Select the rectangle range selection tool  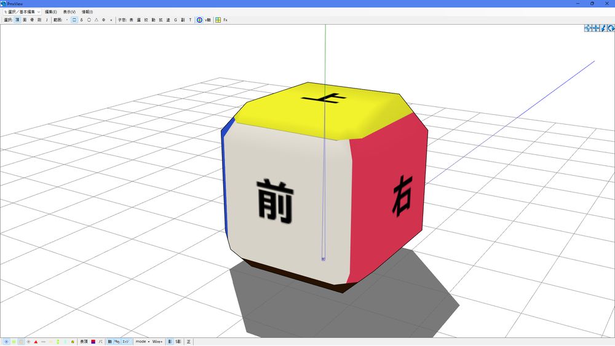coord(74,20)
